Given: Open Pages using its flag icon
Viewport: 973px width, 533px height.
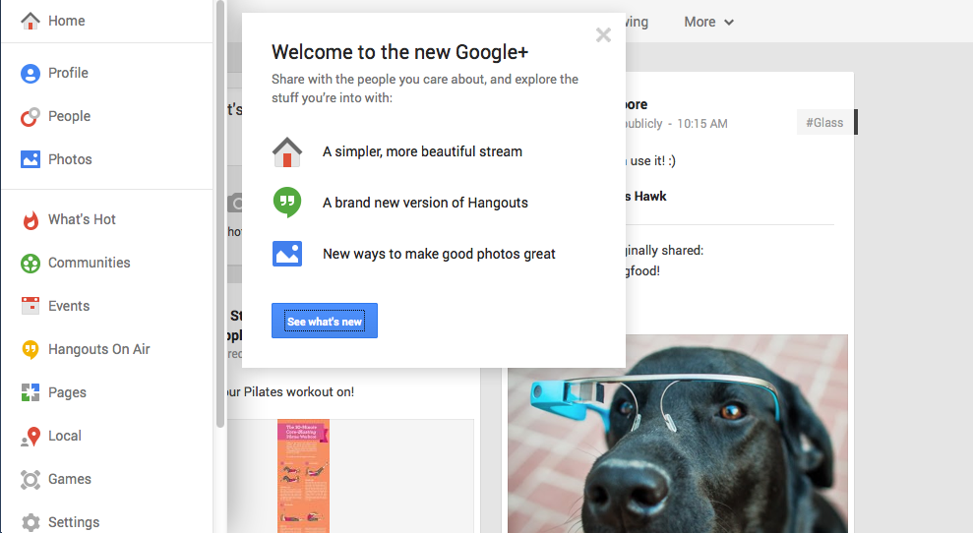Looking at the screenshot, I should [x=30, y=392].
